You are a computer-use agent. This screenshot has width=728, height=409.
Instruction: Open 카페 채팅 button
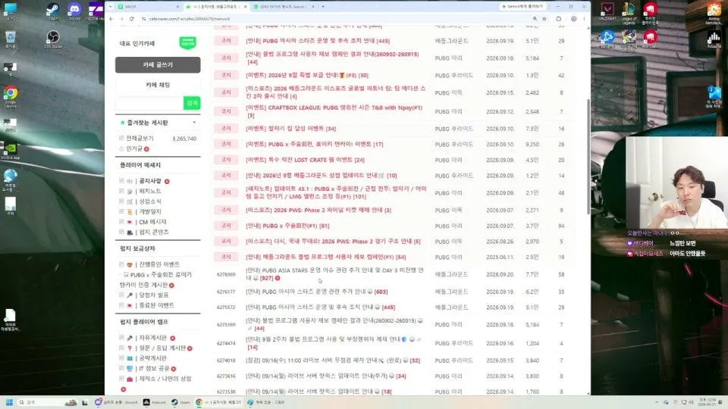[158, 85]
